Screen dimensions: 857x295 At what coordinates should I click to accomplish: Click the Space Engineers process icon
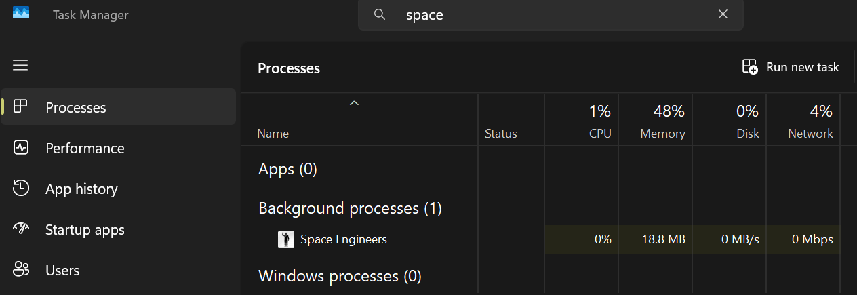click(x=285, y=239)
